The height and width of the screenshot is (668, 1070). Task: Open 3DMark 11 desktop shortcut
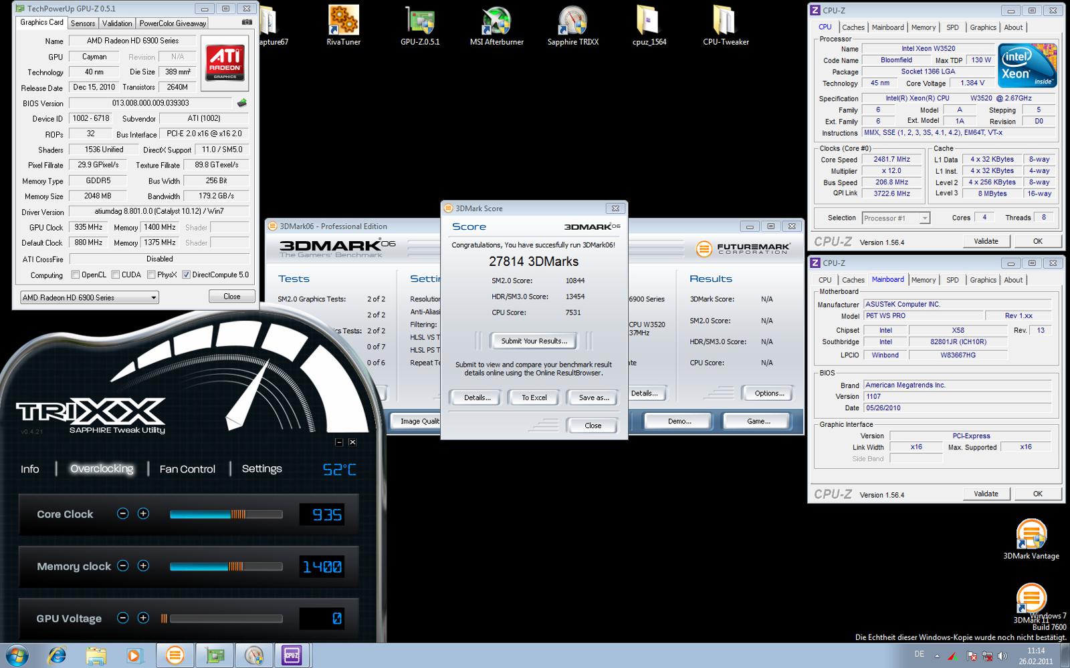(1031, 605)
